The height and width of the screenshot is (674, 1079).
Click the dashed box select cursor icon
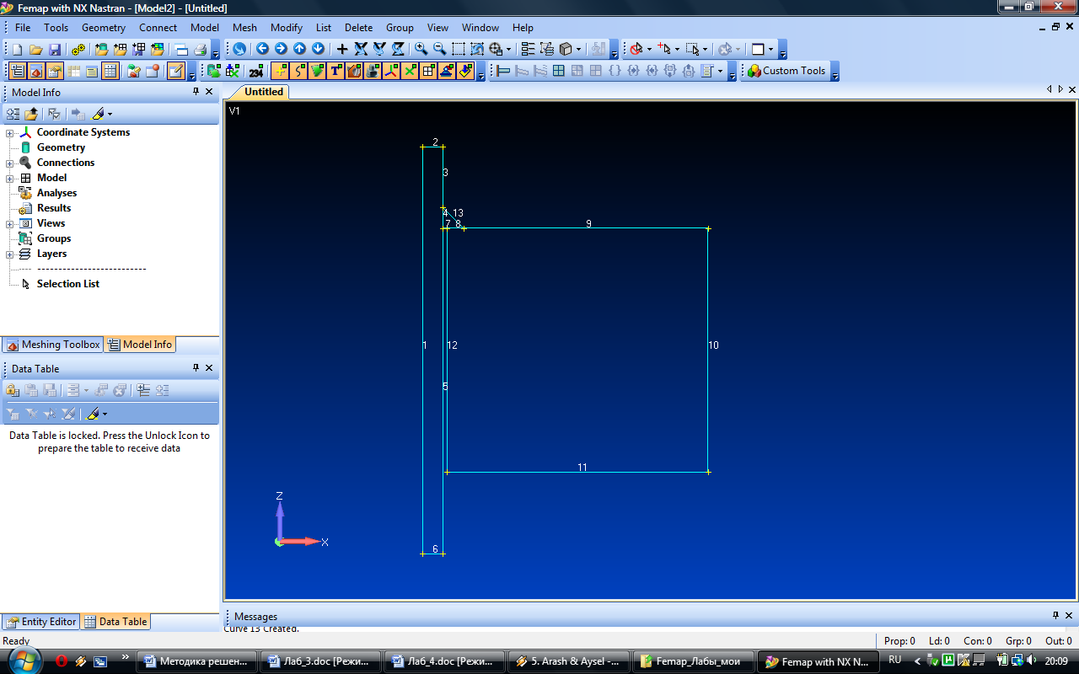coord(693,50)
